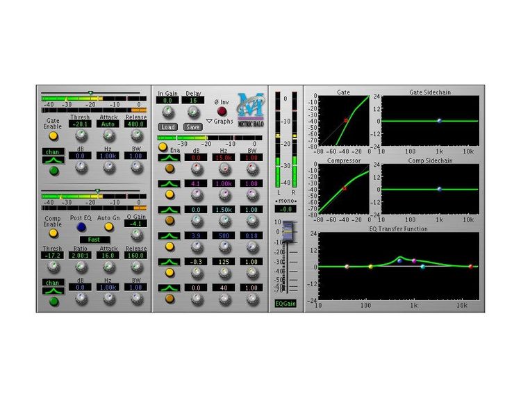Collapse the Graphs disclosure triangle

[x=209, y=121]
